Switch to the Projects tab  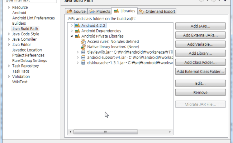(100, 11)
